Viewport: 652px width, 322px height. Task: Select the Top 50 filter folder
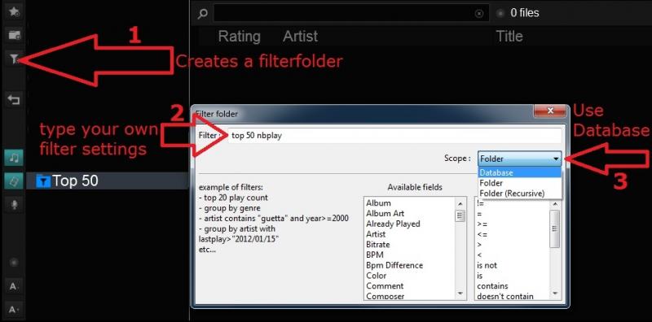tap(107, 181)
